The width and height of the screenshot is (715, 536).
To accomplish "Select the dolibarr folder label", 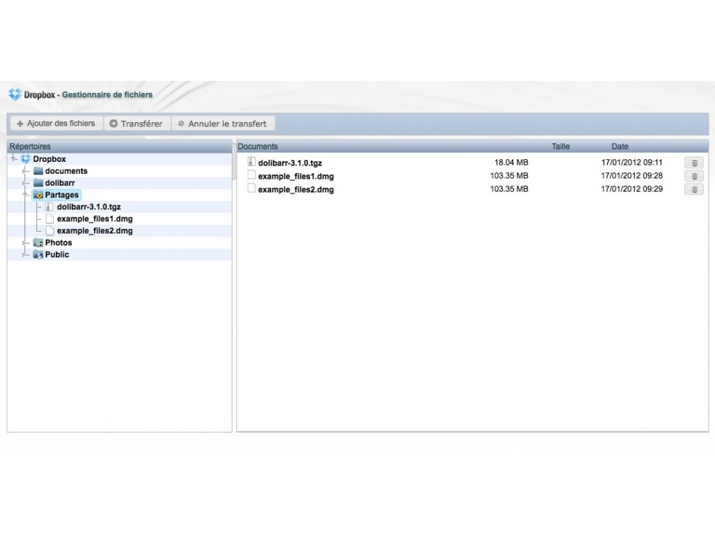I will click(60, 183).
